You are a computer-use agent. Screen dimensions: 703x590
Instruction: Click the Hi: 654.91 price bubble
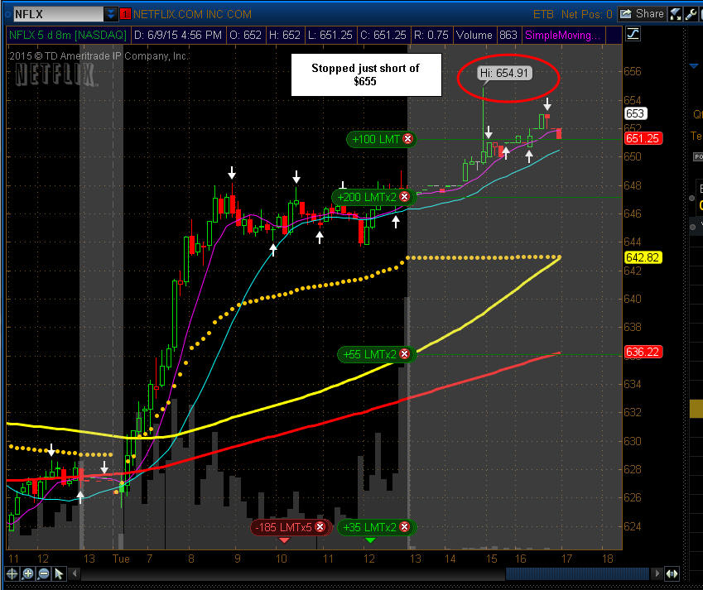coord(504,73)
